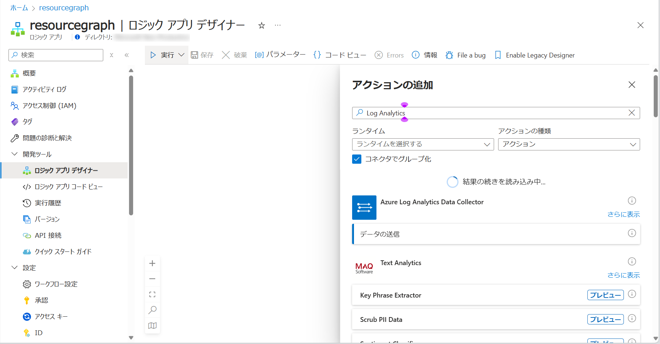
Task: Zoom in on the designer canvas
Action: pyautogui.click(x=152, y=263)
